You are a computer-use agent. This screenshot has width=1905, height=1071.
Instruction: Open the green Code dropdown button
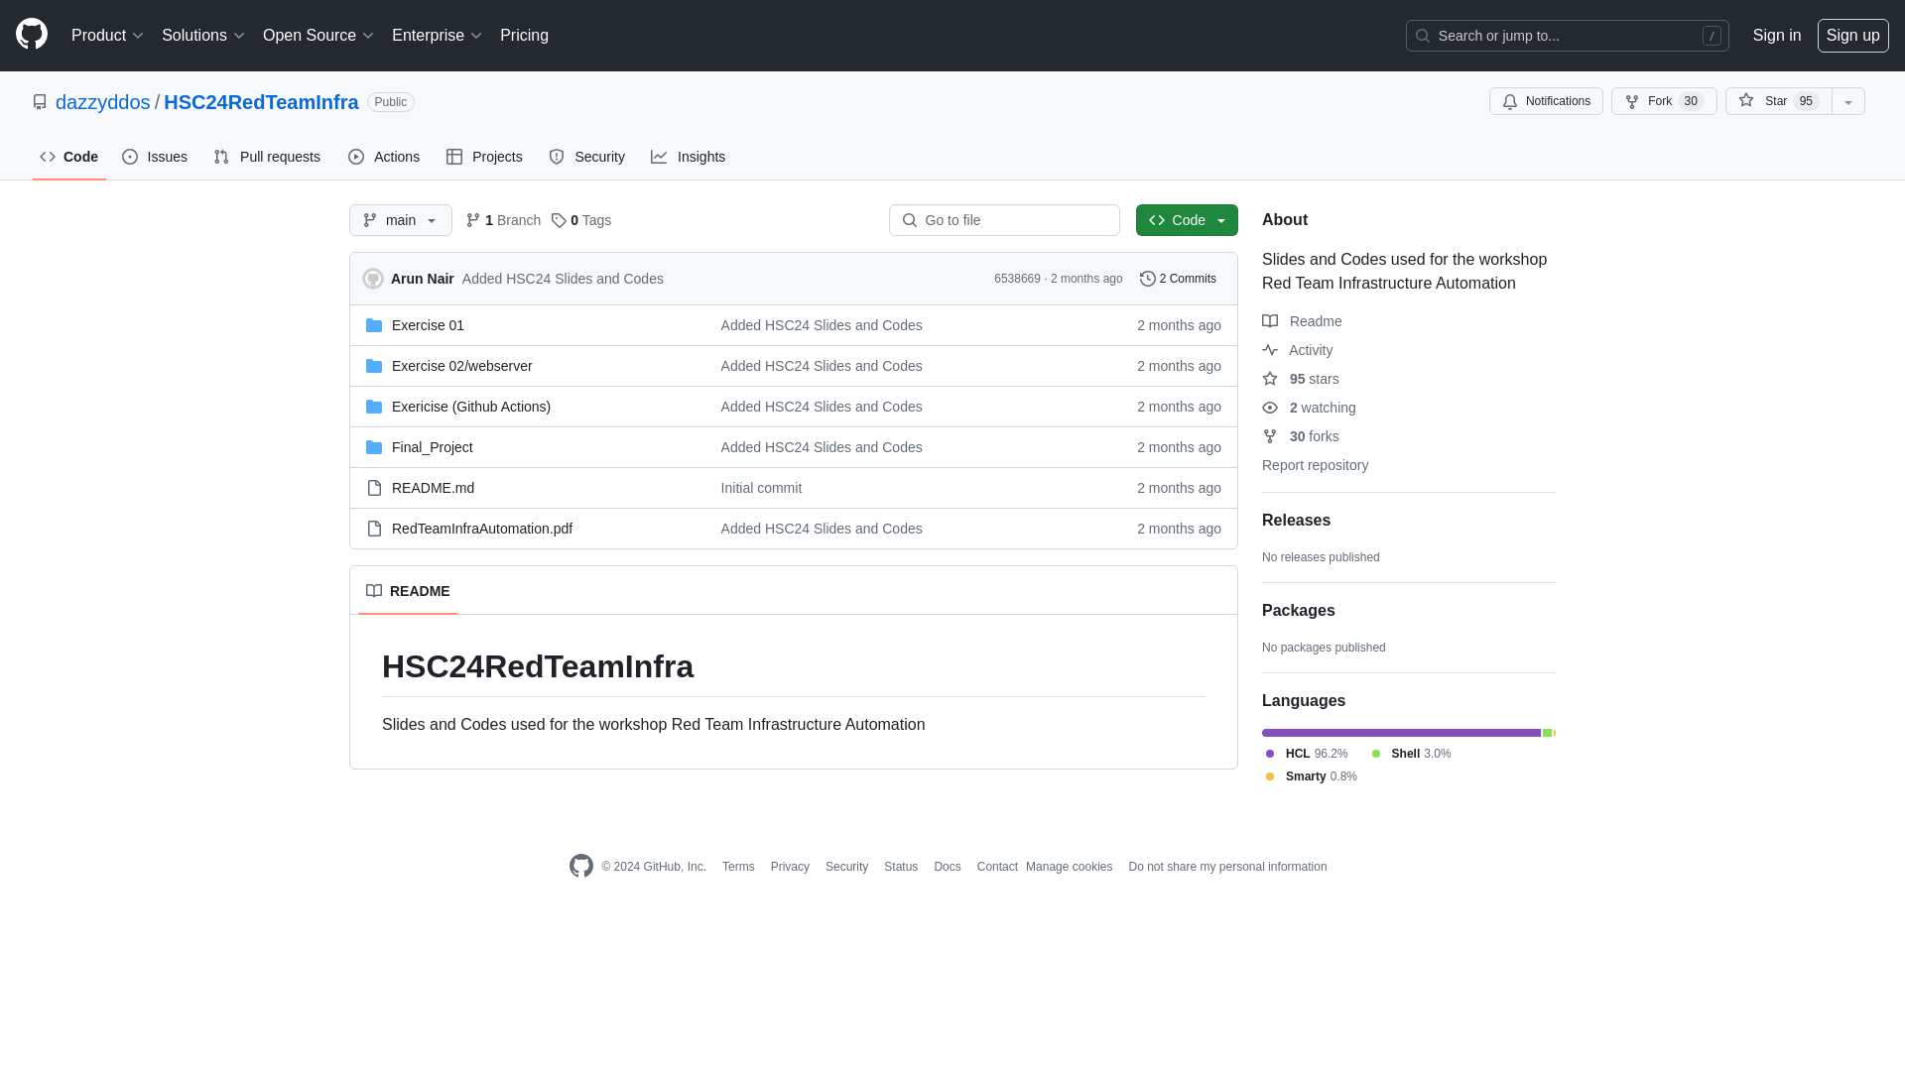1187,220
